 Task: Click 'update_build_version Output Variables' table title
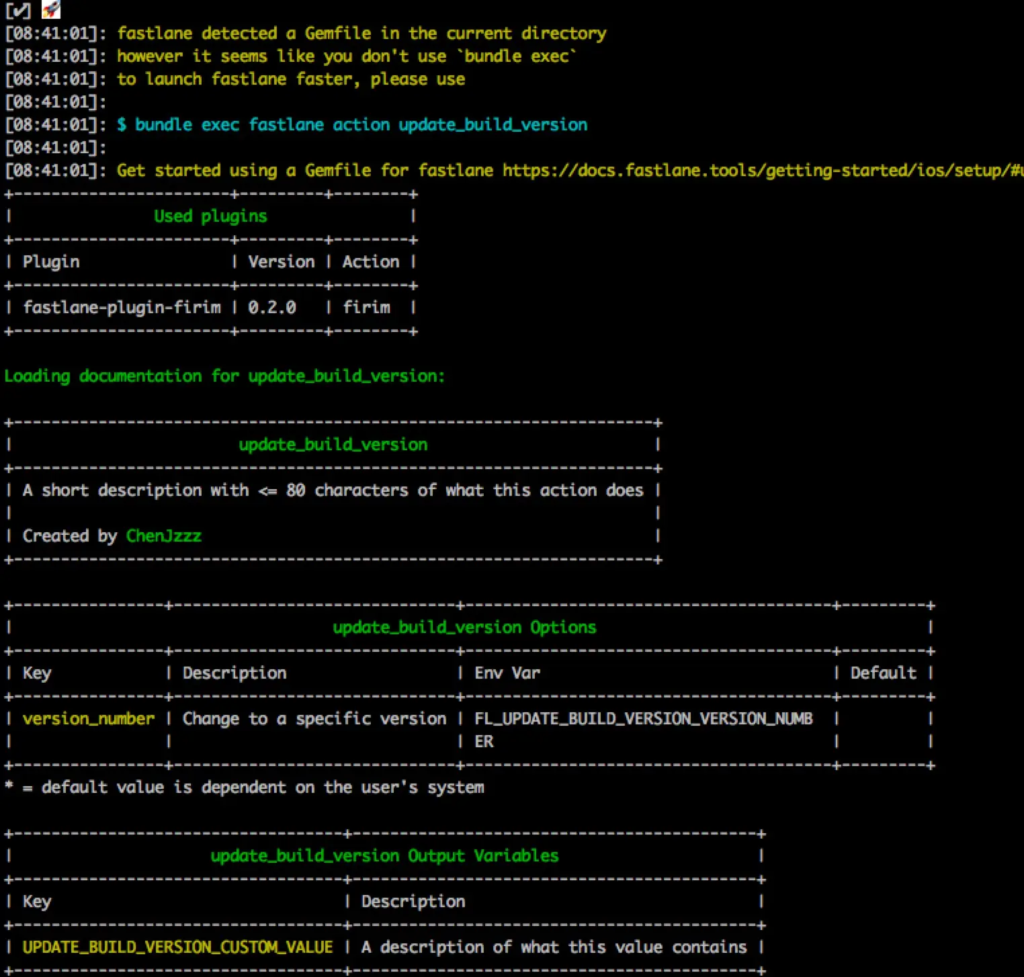[384, 856]
